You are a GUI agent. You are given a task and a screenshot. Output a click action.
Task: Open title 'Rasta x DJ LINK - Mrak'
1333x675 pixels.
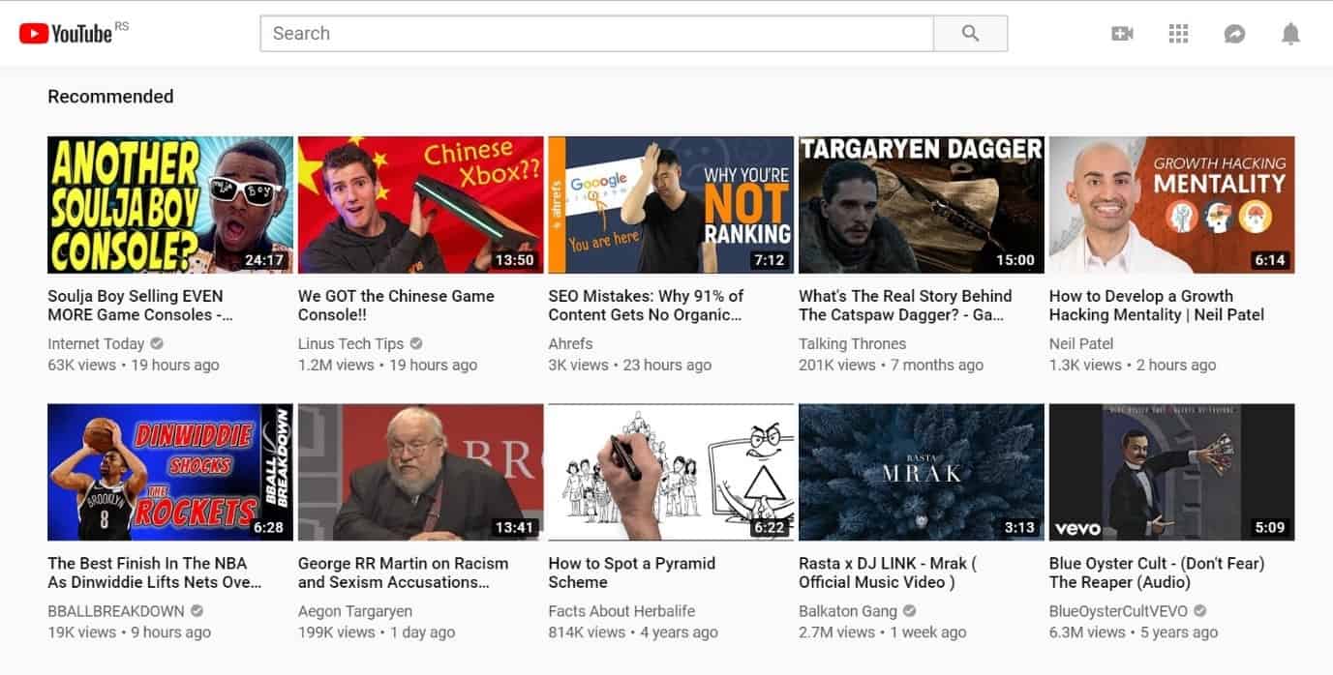pyautogui.click(x=888, y=572)
